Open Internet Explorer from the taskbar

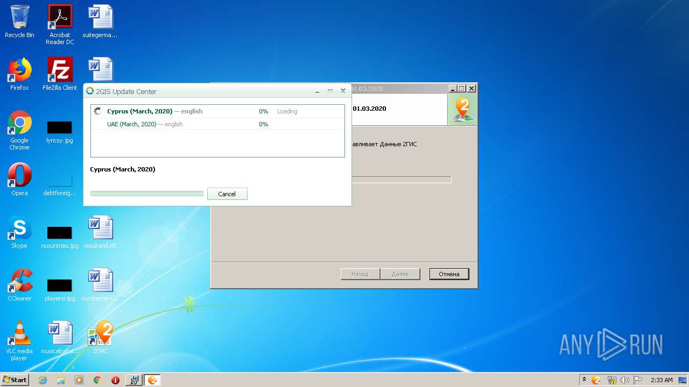tap(43, 380)
